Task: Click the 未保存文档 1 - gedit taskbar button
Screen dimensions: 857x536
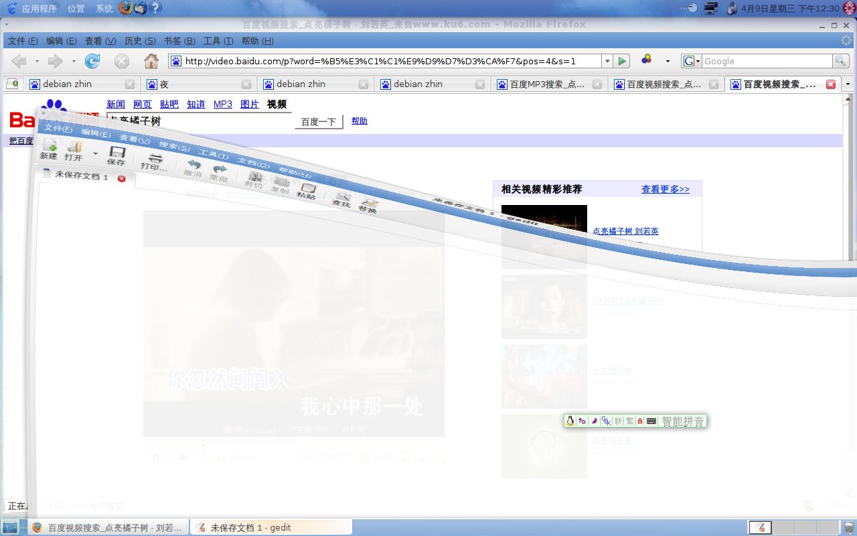Action: [271, 527]
